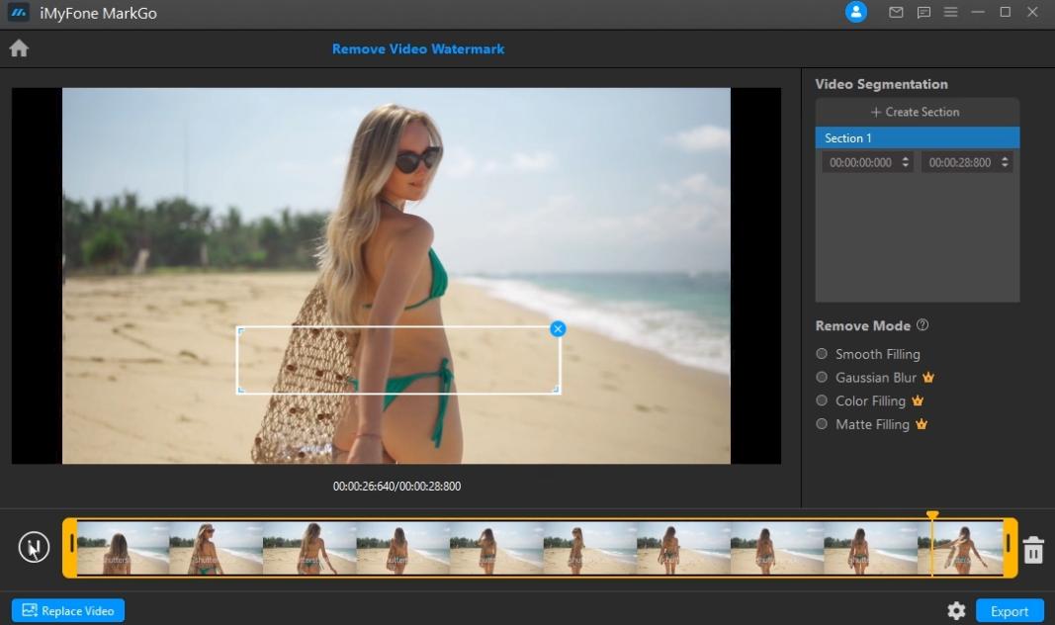Click the play button beside the timeline

34,547
